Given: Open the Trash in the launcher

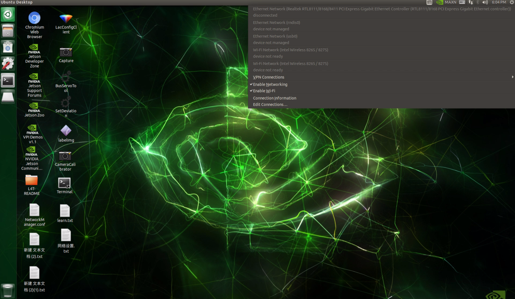Looking at the screenshot, I should (x=8, y=291).
